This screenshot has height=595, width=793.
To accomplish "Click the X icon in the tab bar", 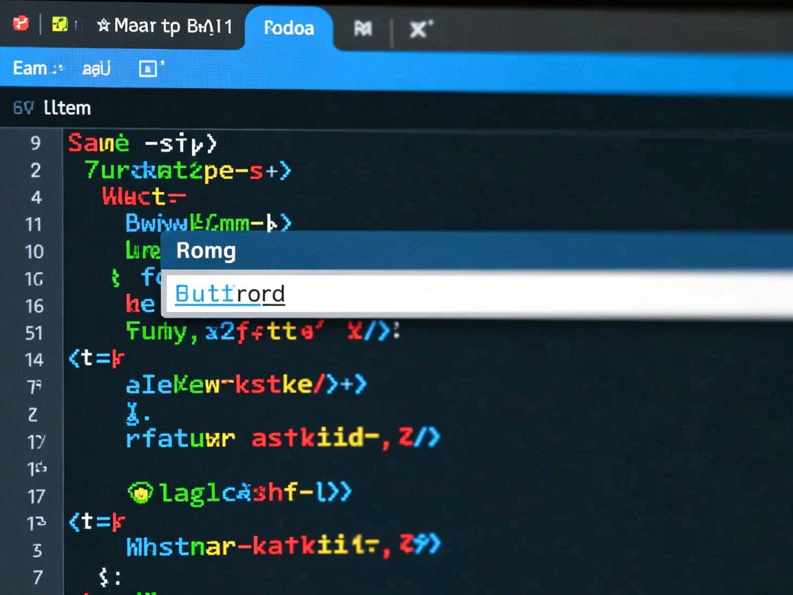I will 419,29.
